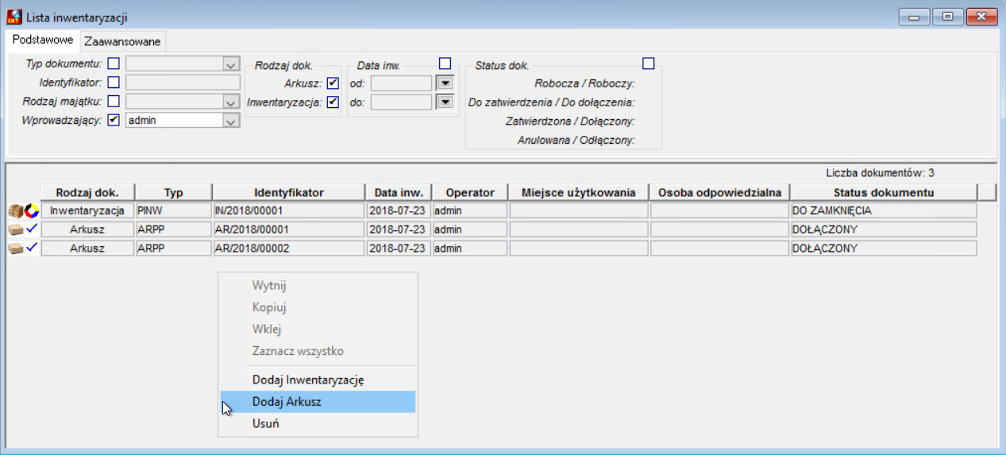1006x455 pixels.
Task: Click the ARPP type cell of AR/2018/00002
Action: [174, 248]
